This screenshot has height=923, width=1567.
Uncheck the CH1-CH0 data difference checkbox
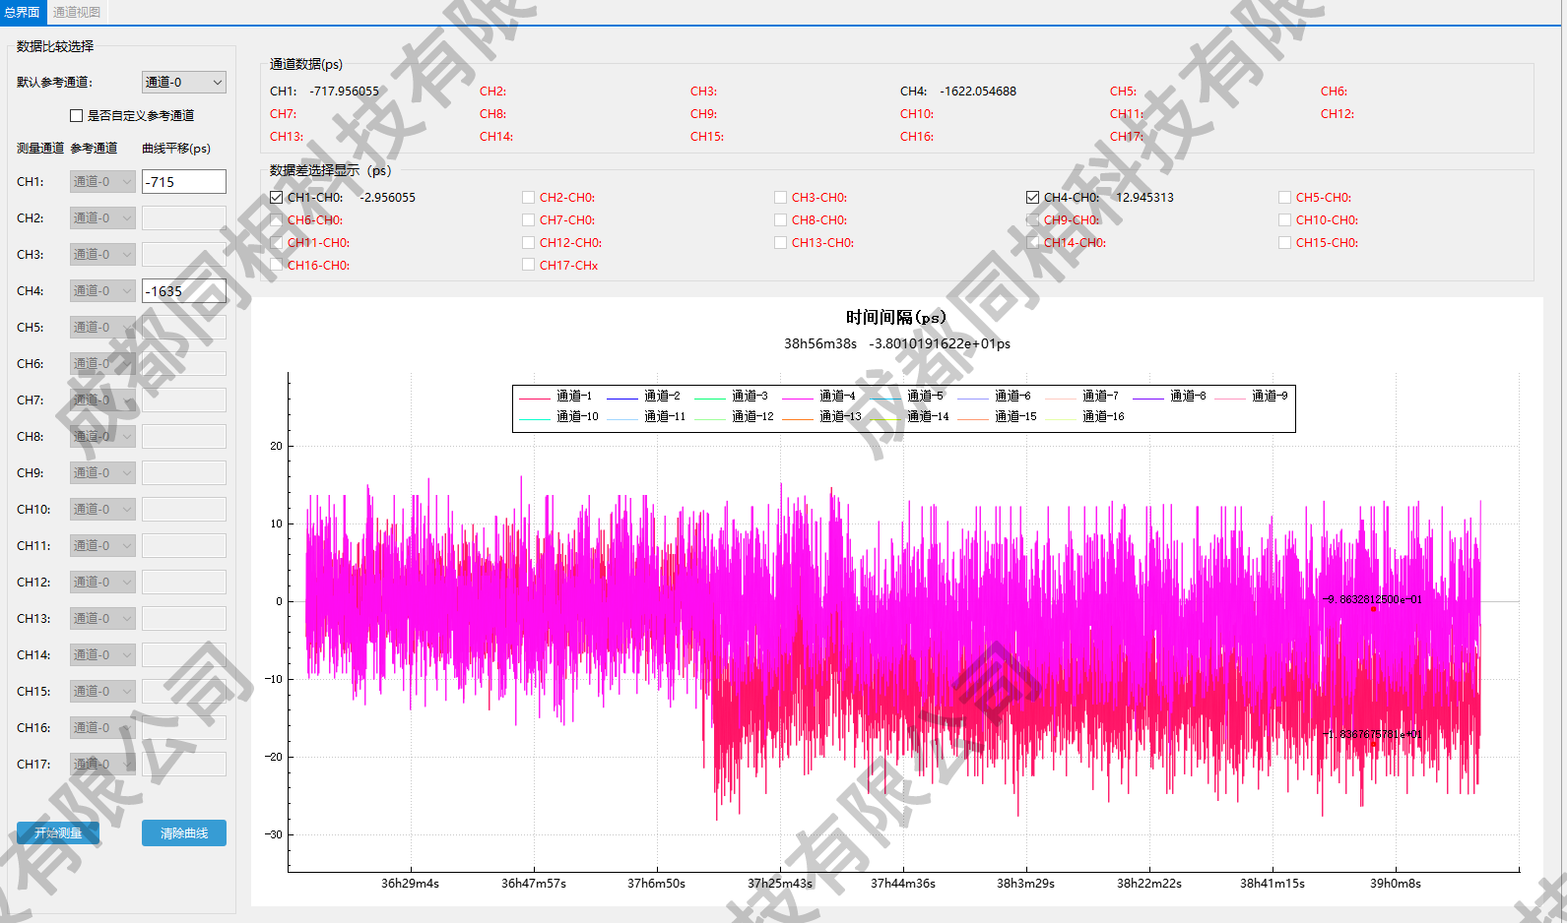(277, 198)
